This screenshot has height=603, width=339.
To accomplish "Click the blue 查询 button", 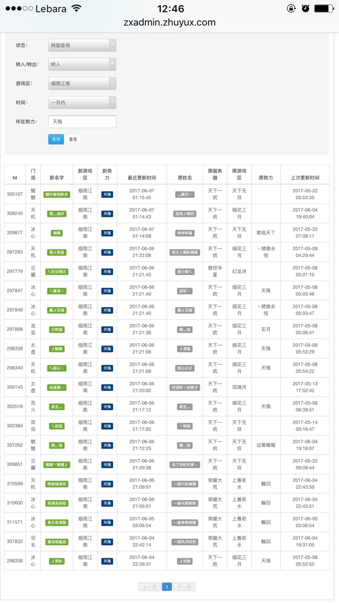I will coord(56,139).
